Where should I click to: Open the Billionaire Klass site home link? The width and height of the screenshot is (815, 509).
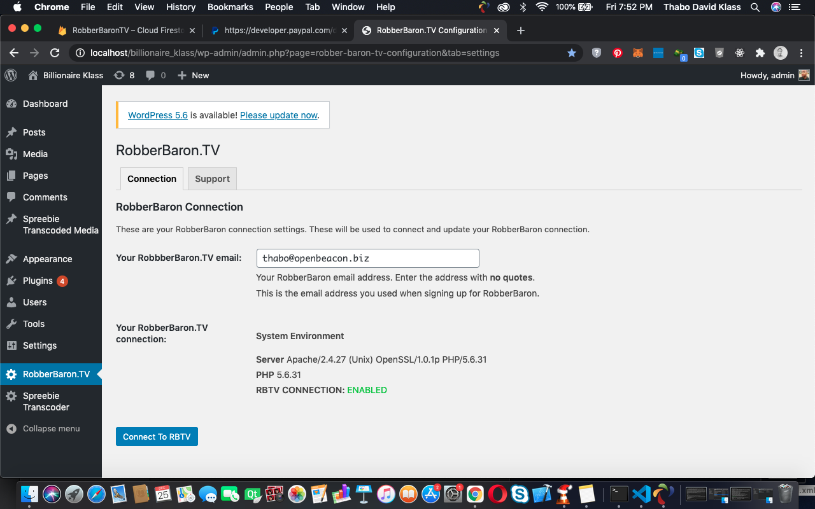point(66,75)
